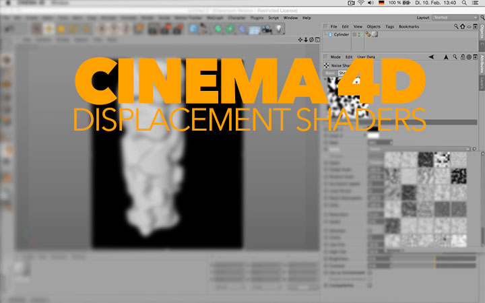Click the white Color 2 swatch
This screenshot has height=303, width=485.
pos(373,135)
